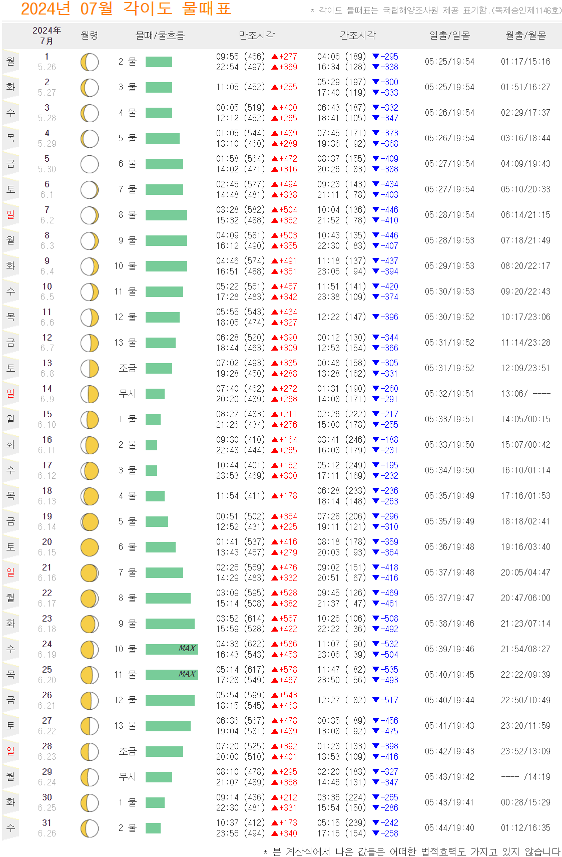Click high tide 04:33 (622) on July 24
The height and width of the screenshot is (857, 562).
coord(241,644)
